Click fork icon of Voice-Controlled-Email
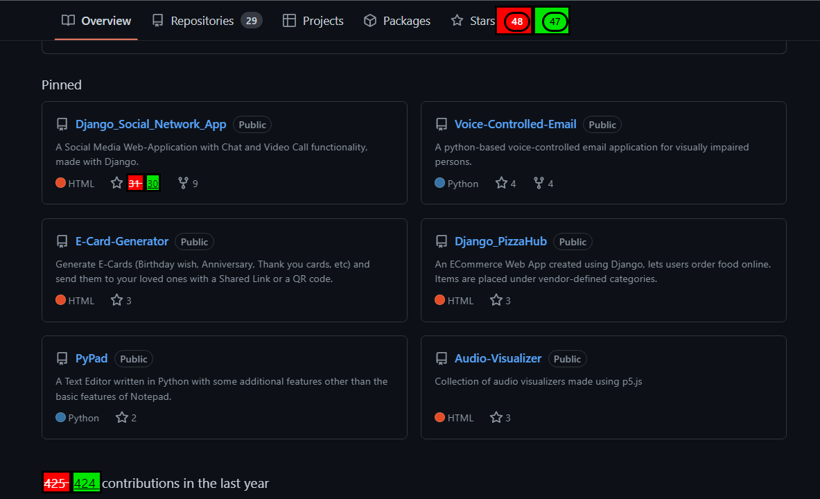This screenshot has width=820, height=499. 539,183
